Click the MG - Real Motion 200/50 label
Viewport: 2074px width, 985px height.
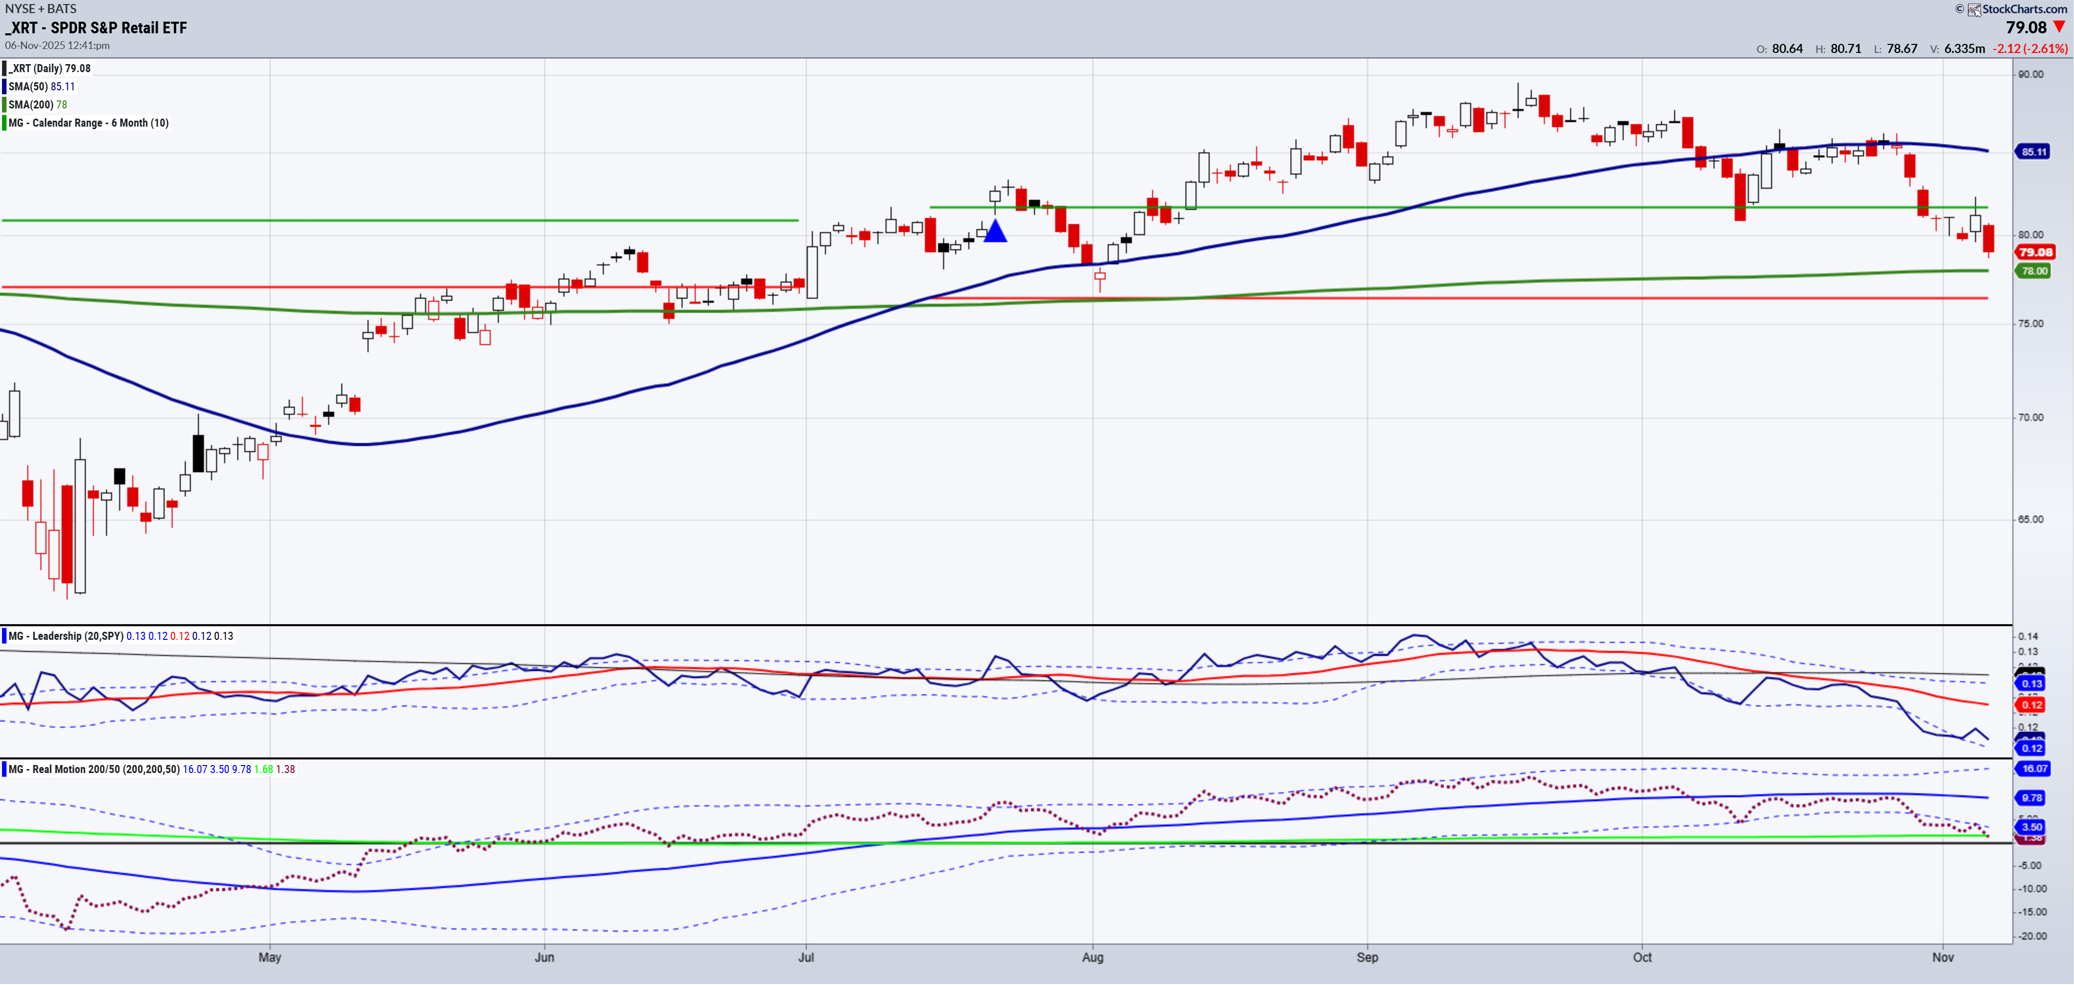94,770
